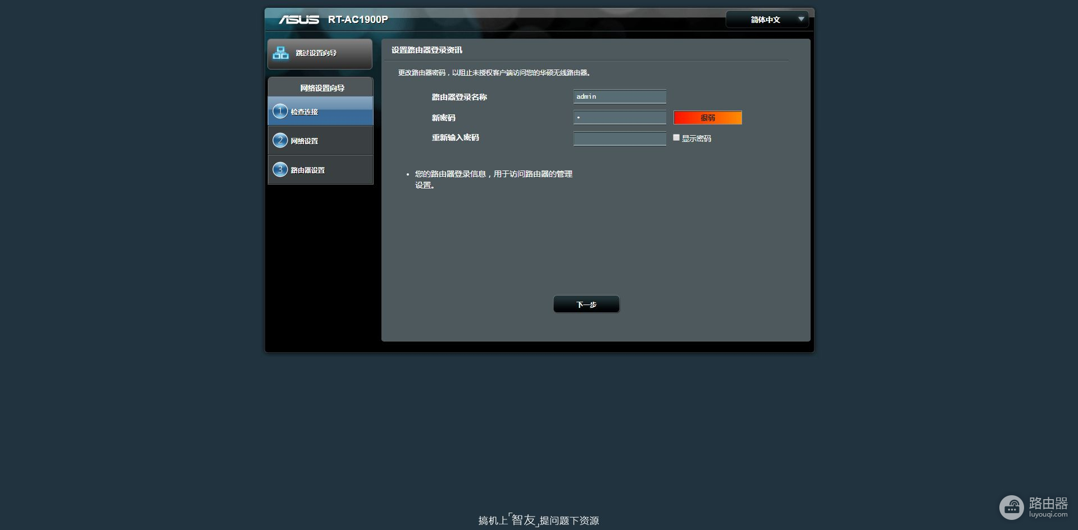The width and height of the screenshot is (1078, 530).
Task: Select the 网络设置 step label
Action: pyautogui.click(x=304, y=141)
